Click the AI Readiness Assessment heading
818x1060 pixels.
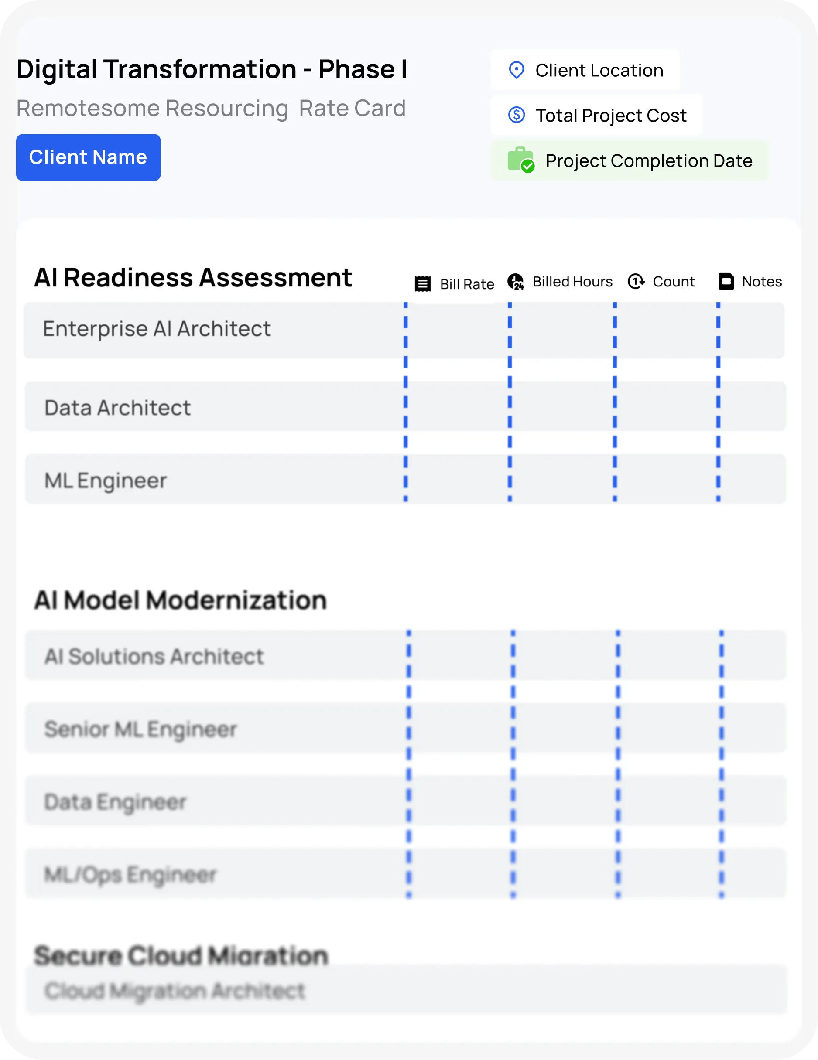tap(193, 278)
